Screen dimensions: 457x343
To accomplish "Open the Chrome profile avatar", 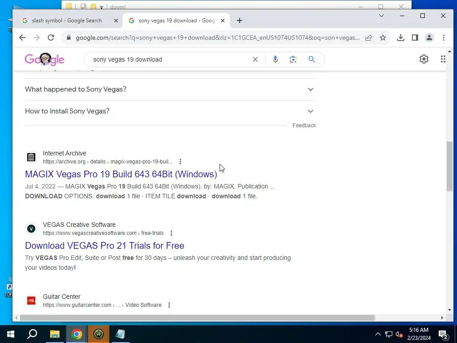I will (429, 38).
